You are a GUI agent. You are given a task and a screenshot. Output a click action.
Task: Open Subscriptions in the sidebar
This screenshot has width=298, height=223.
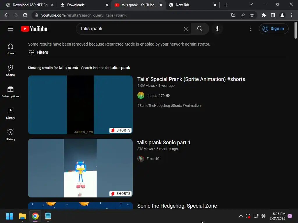[x=10, y=92]
